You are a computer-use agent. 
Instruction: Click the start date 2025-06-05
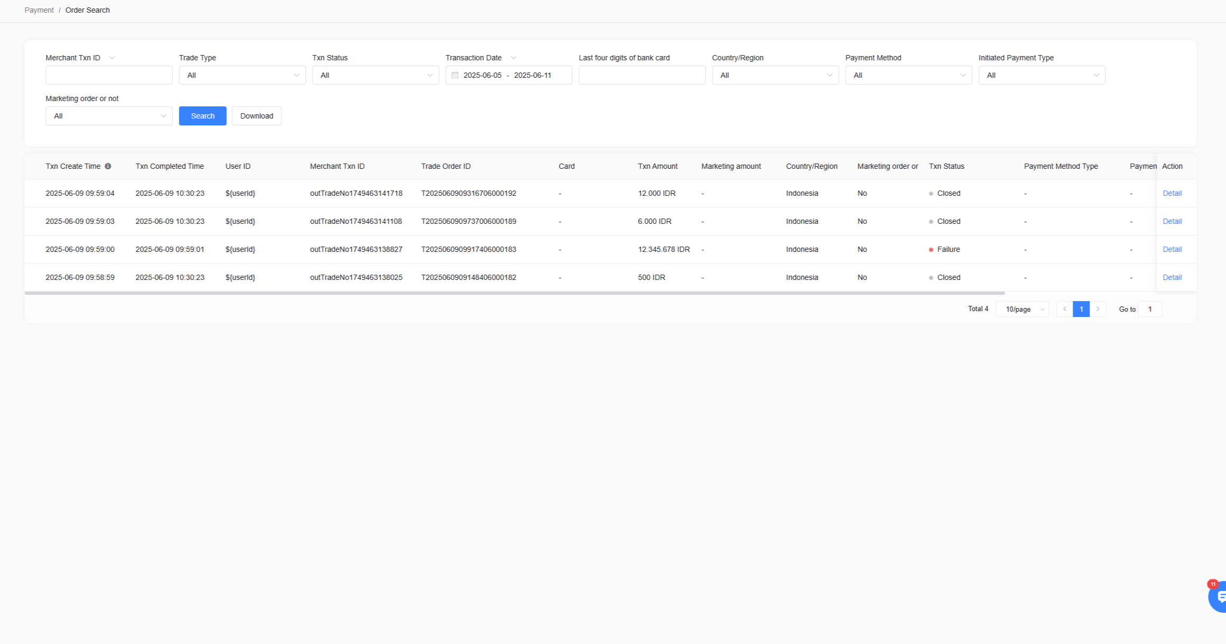(482, 75)
